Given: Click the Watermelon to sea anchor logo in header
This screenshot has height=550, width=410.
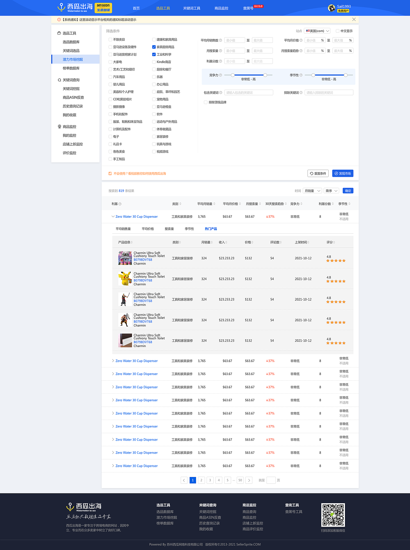Looking at the screenshot, I should point(75,8).
